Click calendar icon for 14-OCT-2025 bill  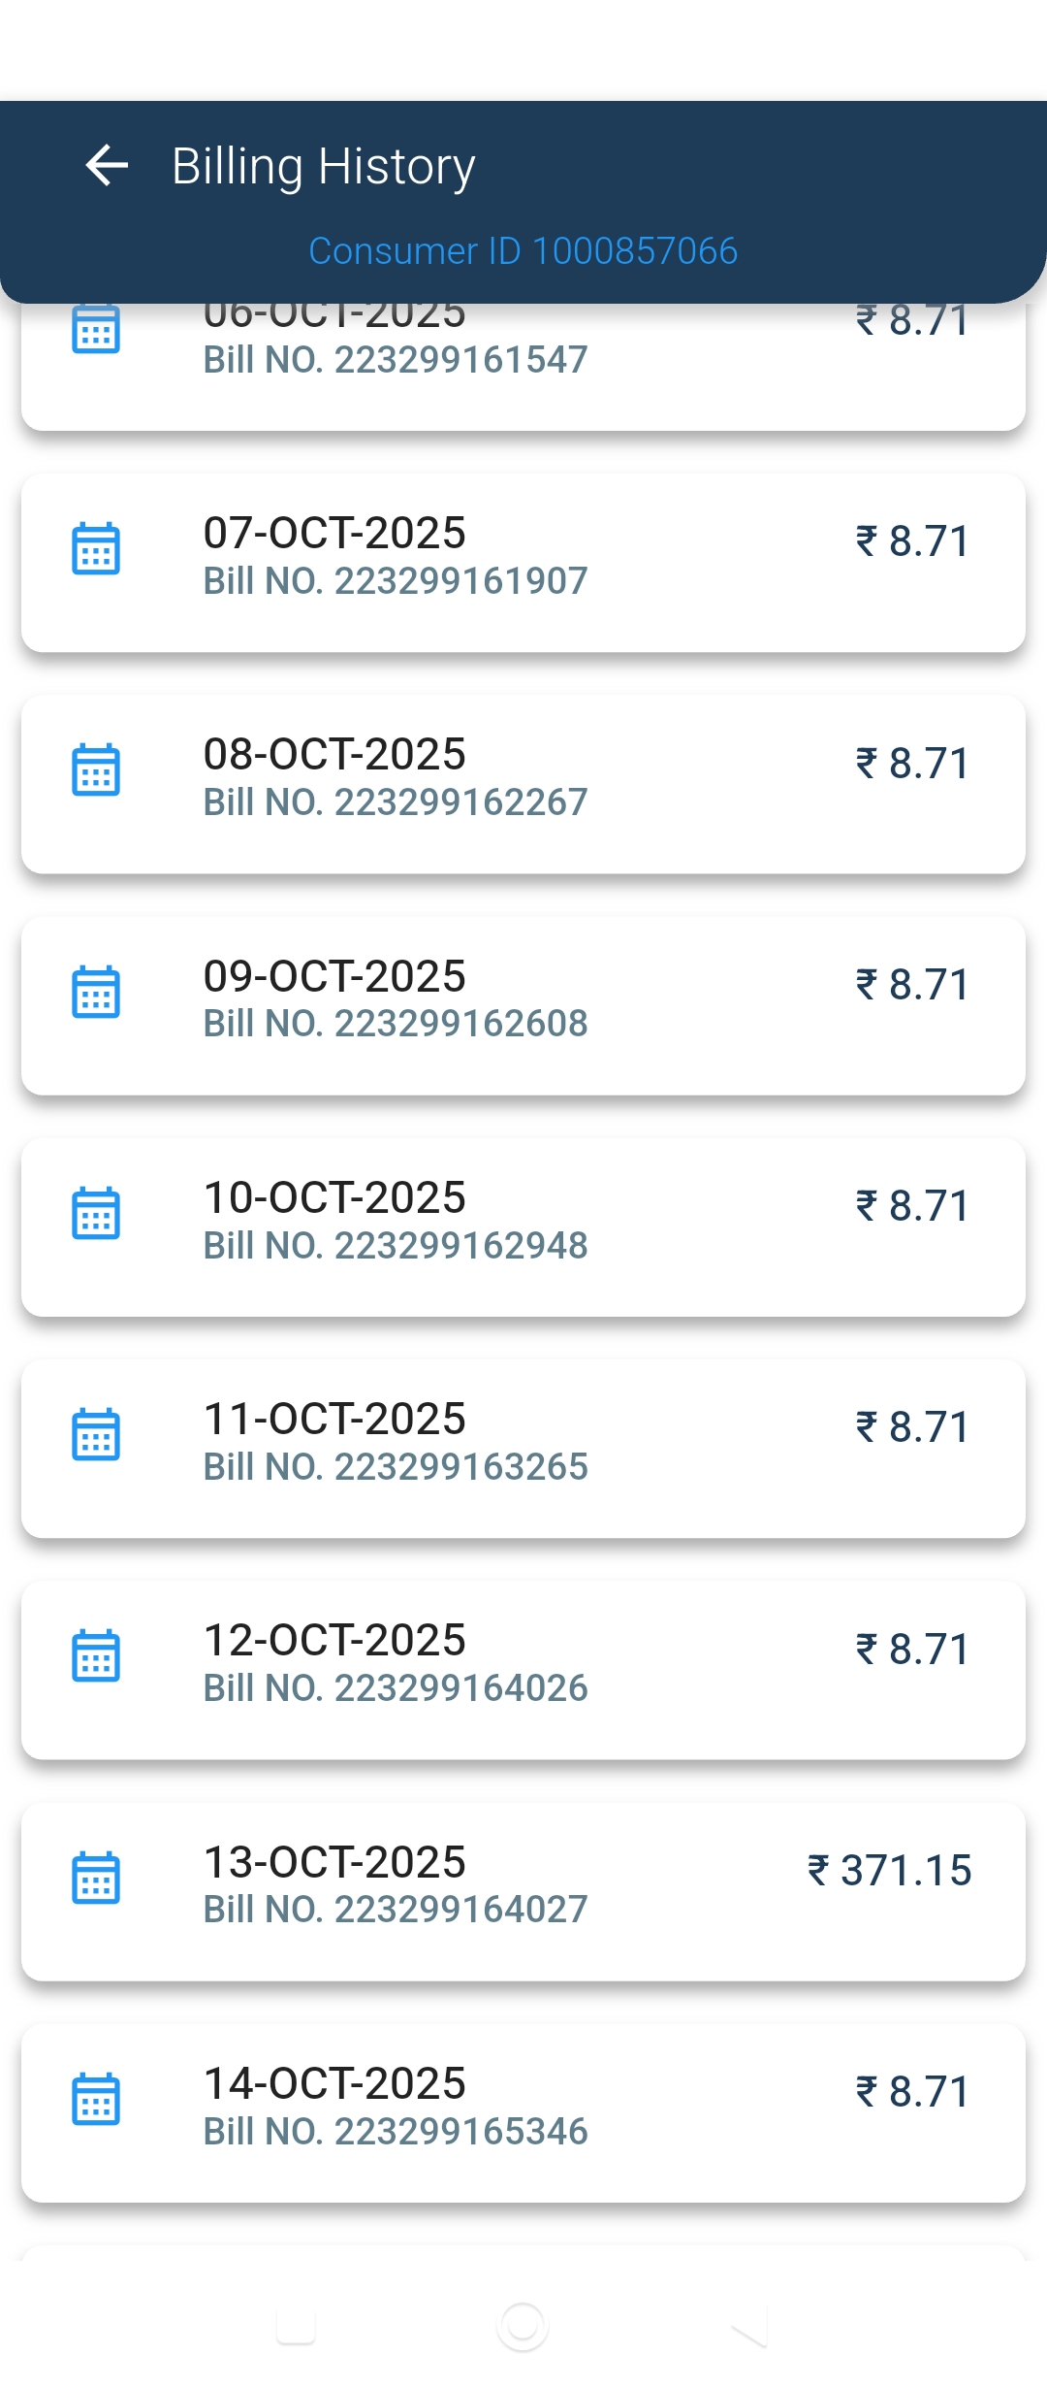point(96,2099)
